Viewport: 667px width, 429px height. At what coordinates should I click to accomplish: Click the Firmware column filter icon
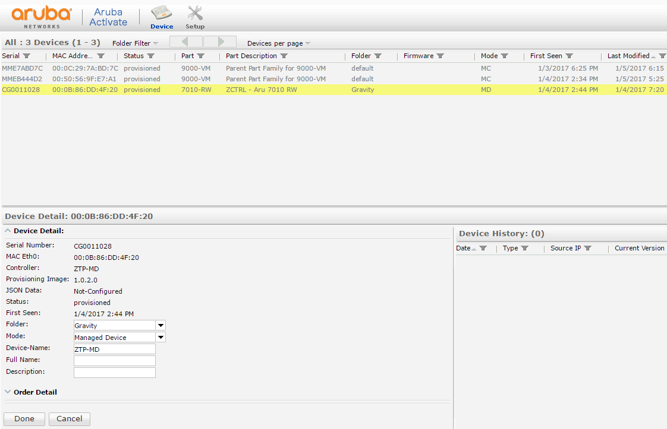(x=439, y=55)
